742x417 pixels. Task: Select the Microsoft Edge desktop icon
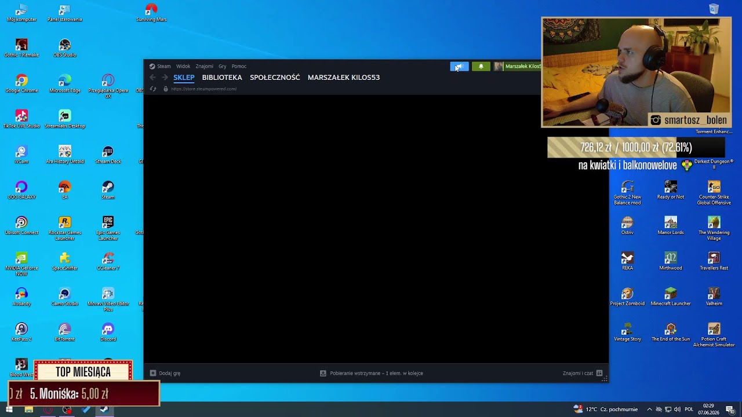[x=65, y=85]
